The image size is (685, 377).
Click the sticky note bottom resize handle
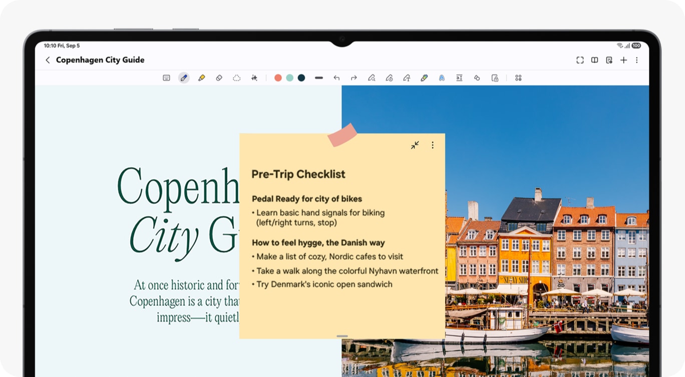click(342, 336)
